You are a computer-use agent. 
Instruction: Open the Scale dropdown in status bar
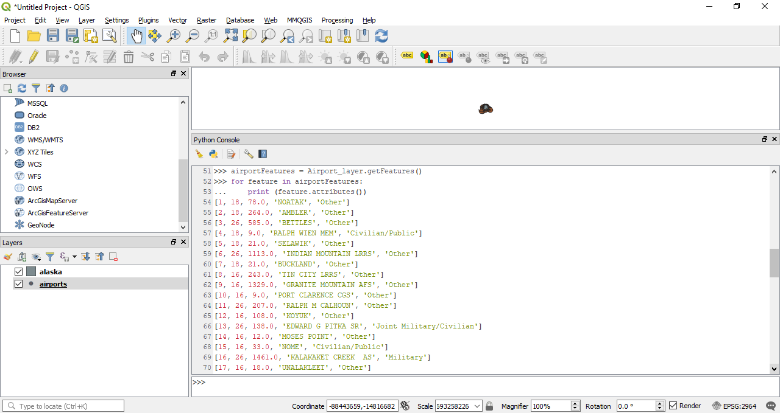click(x=477, y=406)
